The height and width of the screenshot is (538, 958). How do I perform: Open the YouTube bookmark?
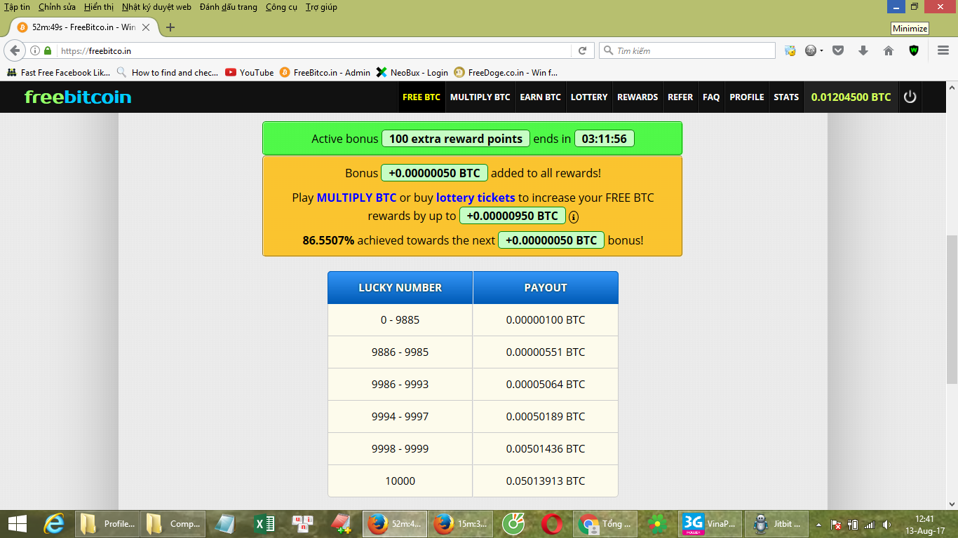[250, 72]
